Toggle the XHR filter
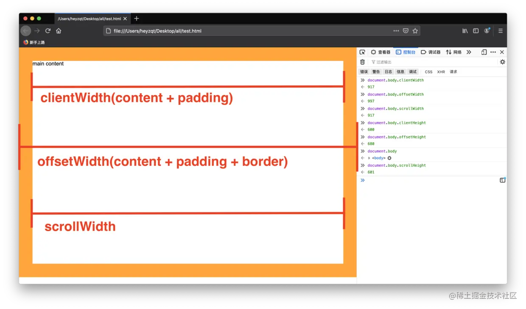Viewport: 526px width, 309px height. tap(441, 72)
